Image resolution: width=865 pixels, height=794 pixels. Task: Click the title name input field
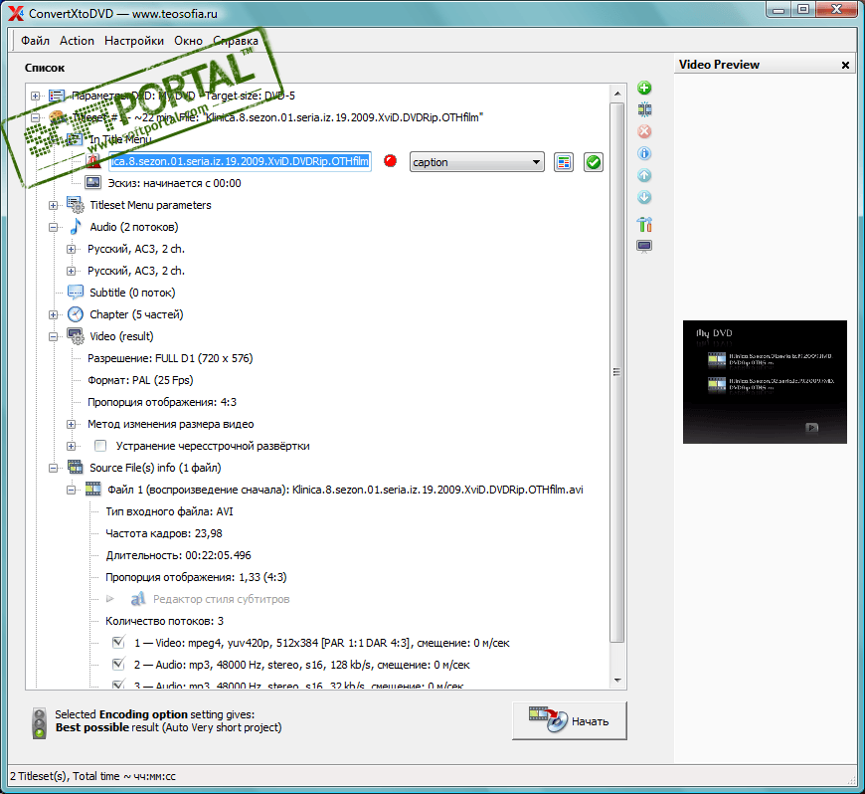click(240, 161)
